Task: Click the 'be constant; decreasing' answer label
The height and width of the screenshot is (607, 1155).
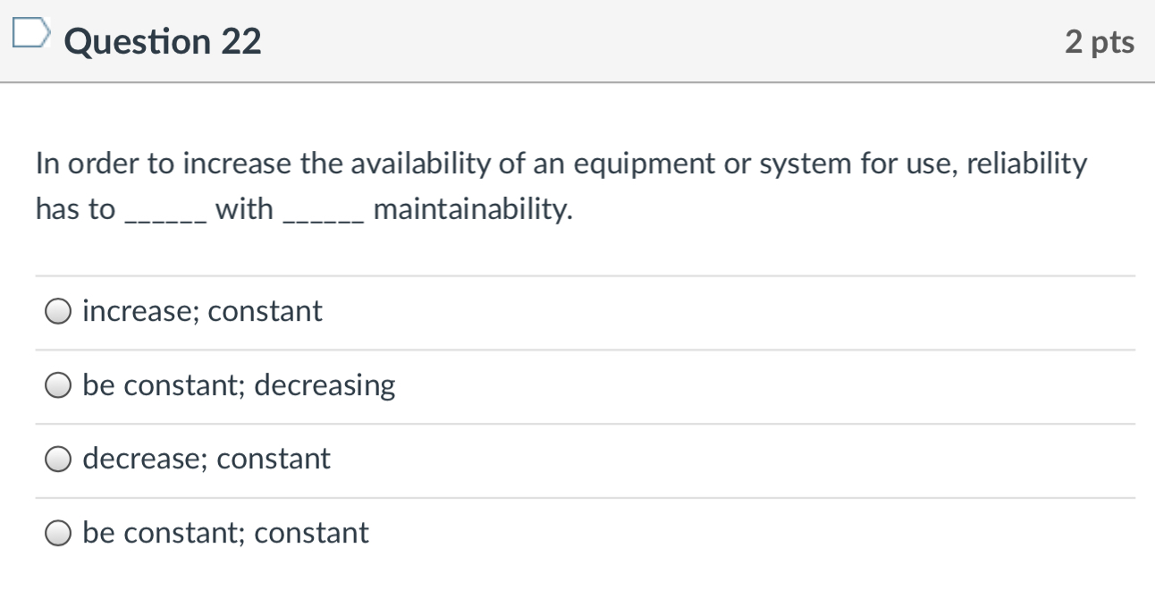Action: point(238,385)
